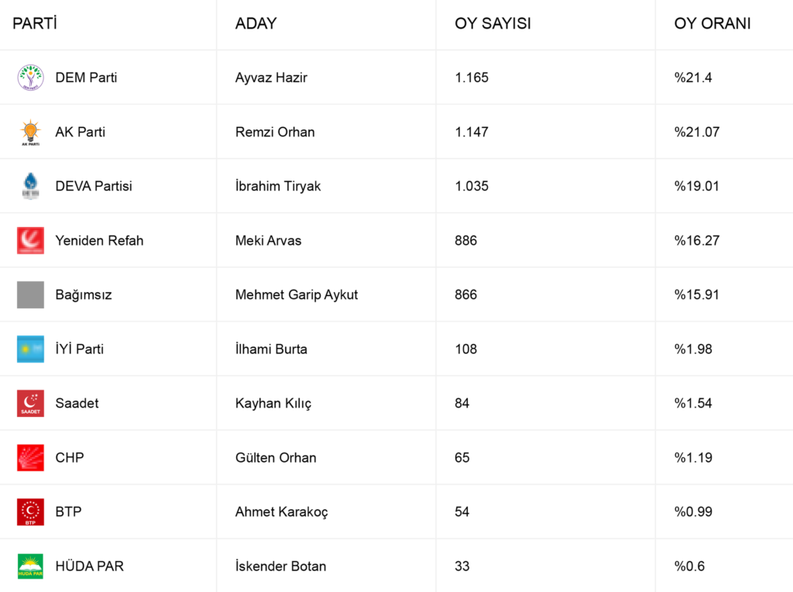
Task: Select the BTP party logo
Action: (31, 511)
